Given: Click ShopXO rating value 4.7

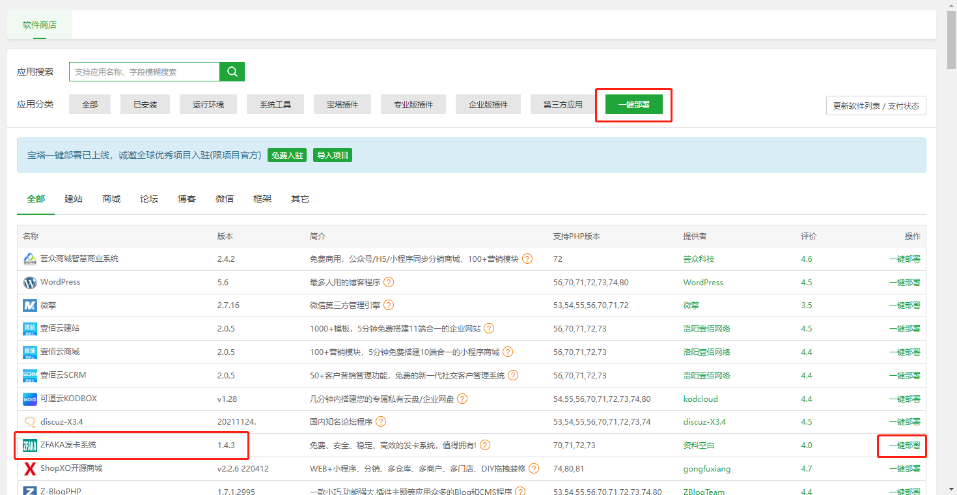Looking at the screenshot, I should (807, 469).
